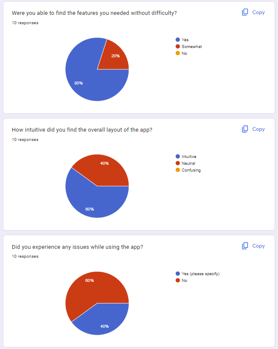
Task: Click the copy icon for the issues chart
Action: tap(245, 246)
